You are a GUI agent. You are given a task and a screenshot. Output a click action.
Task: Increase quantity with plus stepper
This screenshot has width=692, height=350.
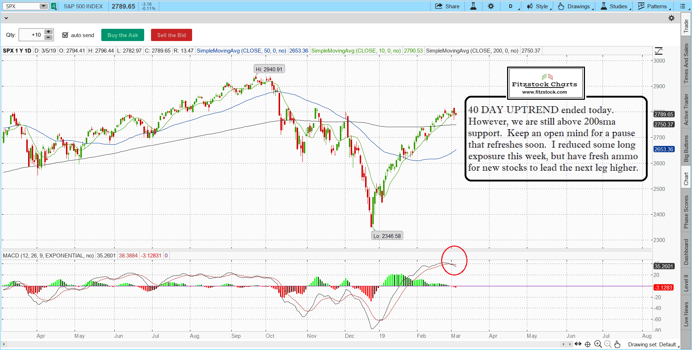[x=48, y=32]
